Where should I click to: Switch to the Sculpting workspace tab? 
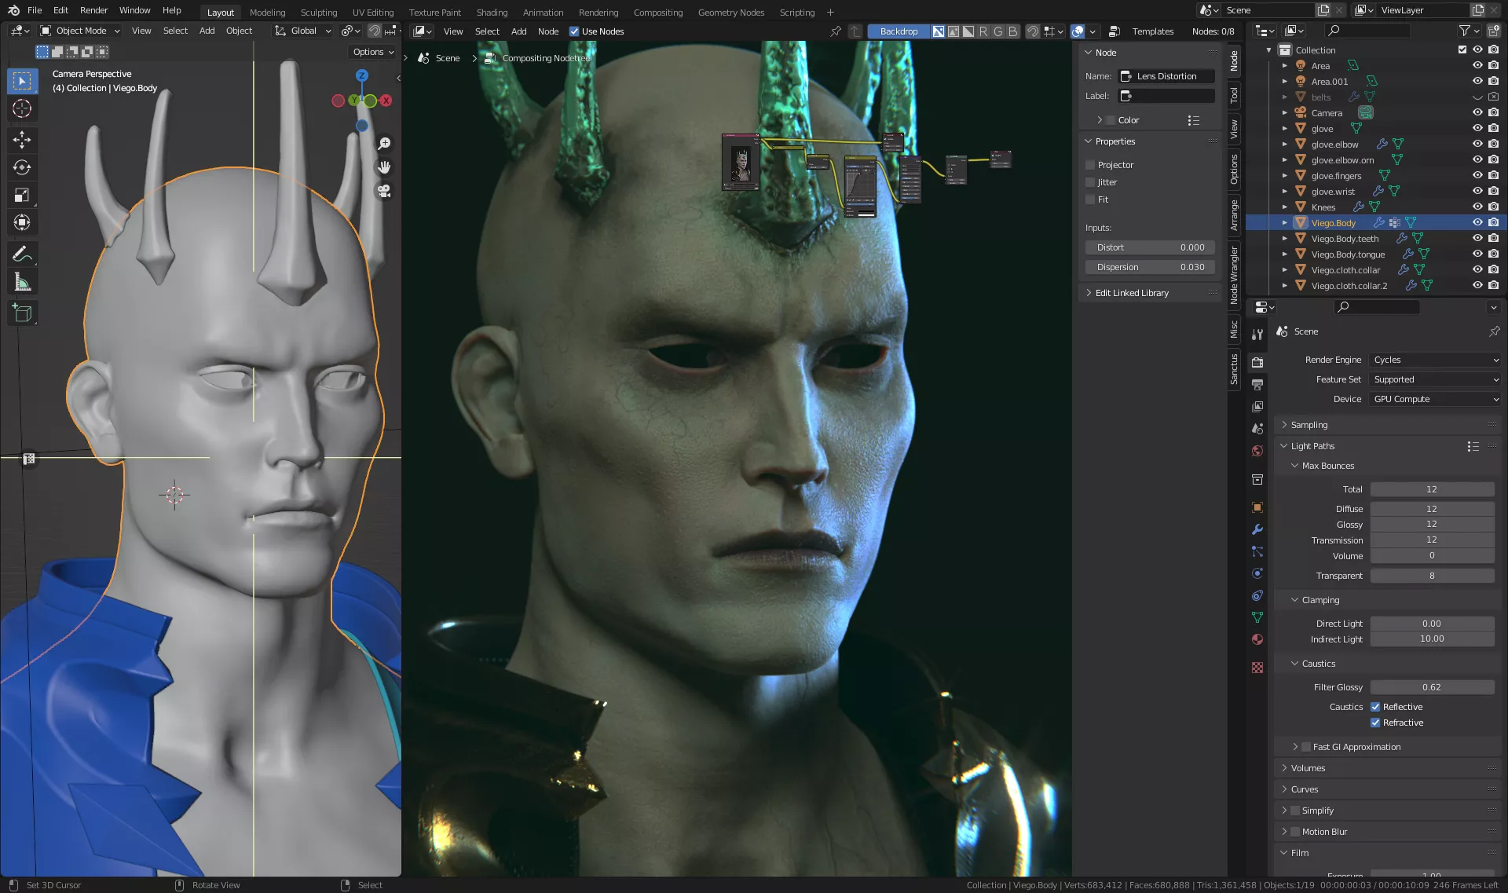(318, 12)
